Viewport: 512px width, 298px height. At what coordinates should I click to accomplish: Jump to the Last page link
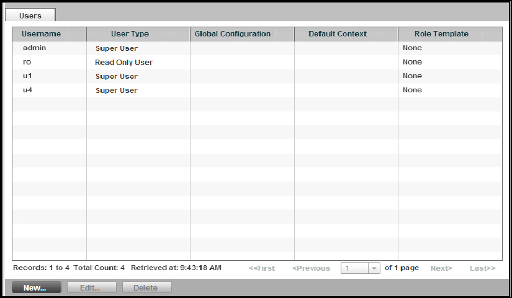click(x=482, y=268)
